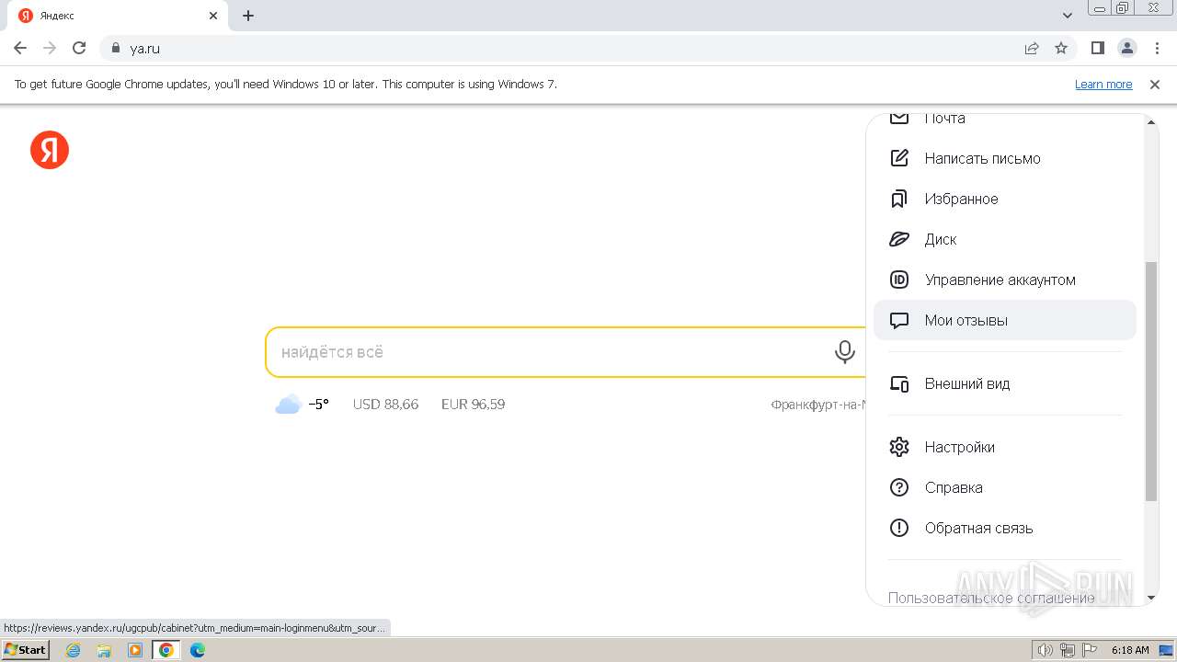Open the Chrome profile avatar

pyautogui.click(x=1127, y=48)
